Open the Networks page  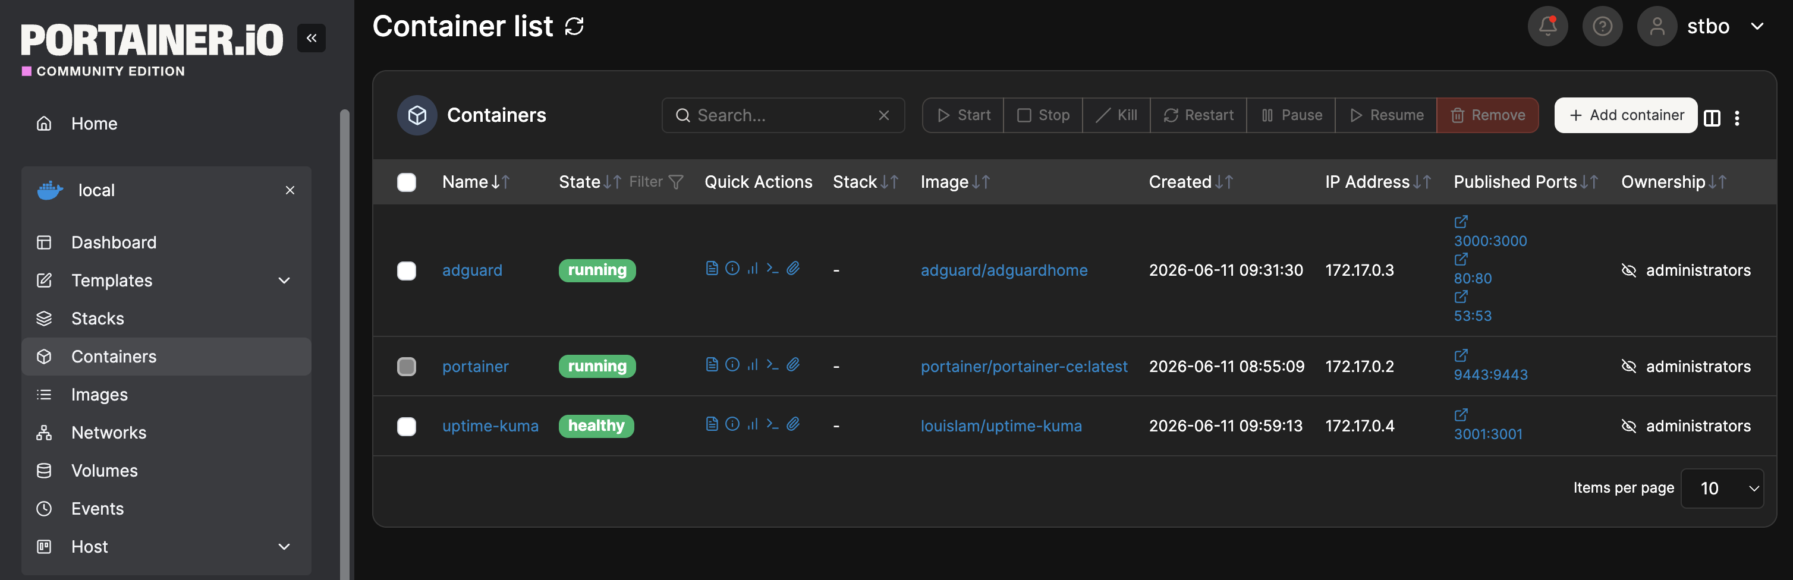pyautogui.click(x=166, y=433)
